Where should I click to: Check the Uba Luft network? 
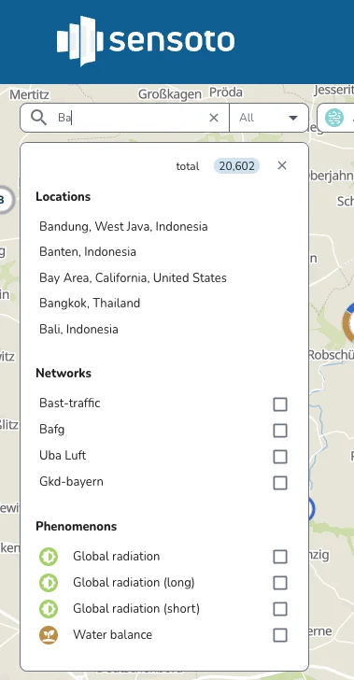pos(280,457)
